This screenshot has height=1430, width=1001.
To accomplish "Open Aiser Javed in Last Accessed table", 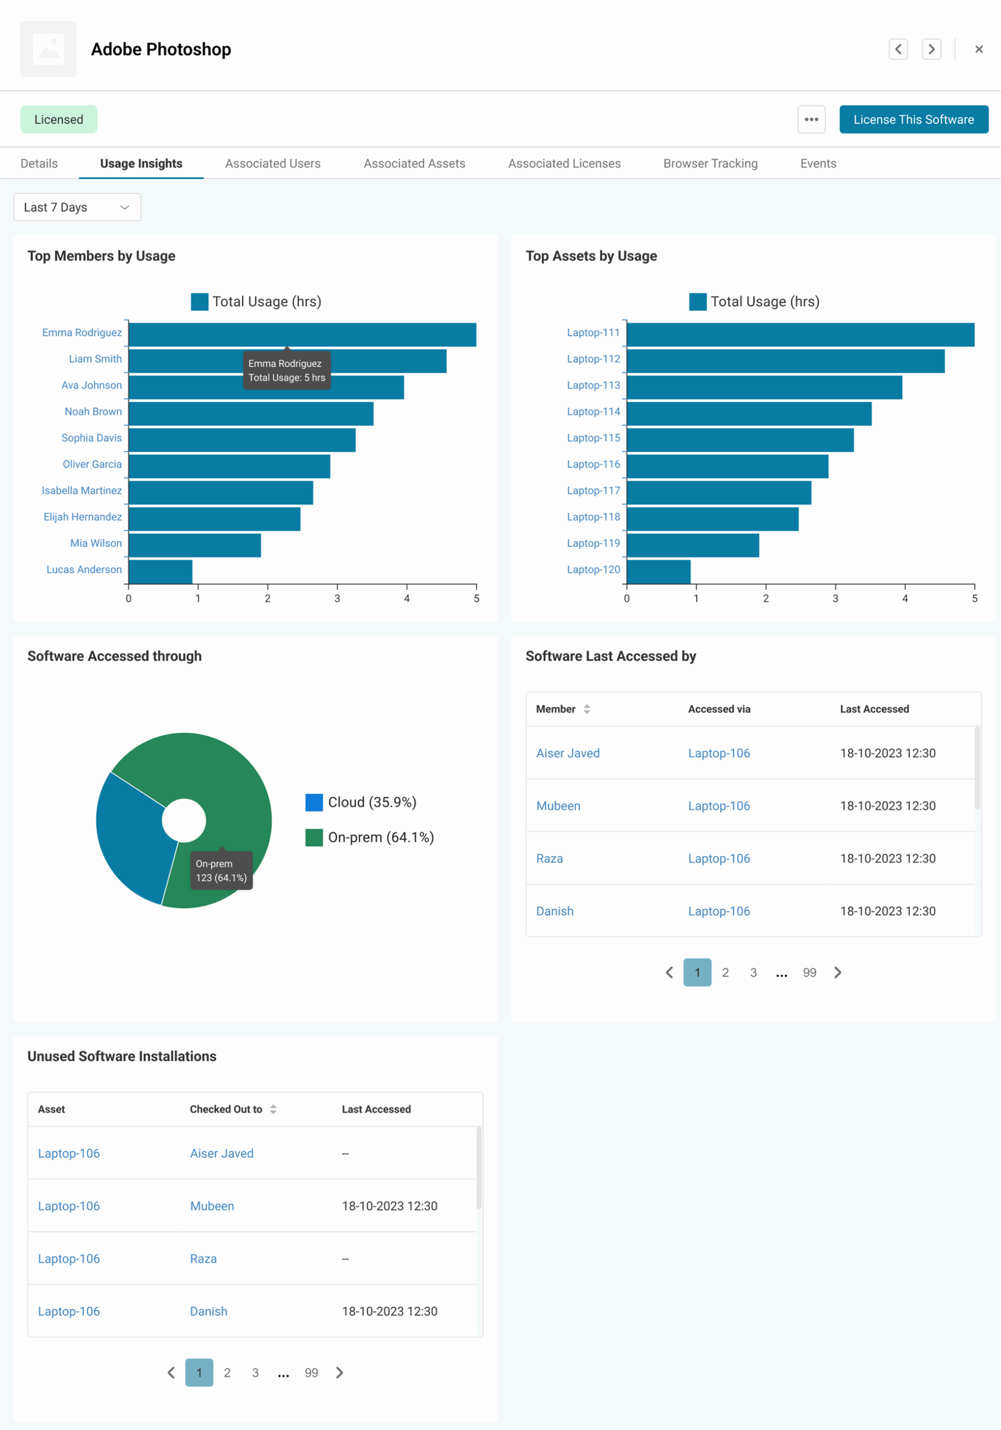I will pyautogui.click(x=568, y=753).
